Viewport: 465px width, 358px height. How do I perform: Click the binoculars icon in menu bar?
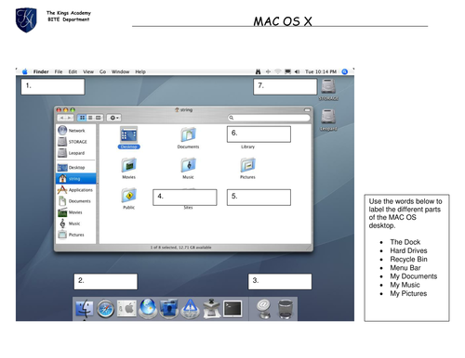(258, 71)
